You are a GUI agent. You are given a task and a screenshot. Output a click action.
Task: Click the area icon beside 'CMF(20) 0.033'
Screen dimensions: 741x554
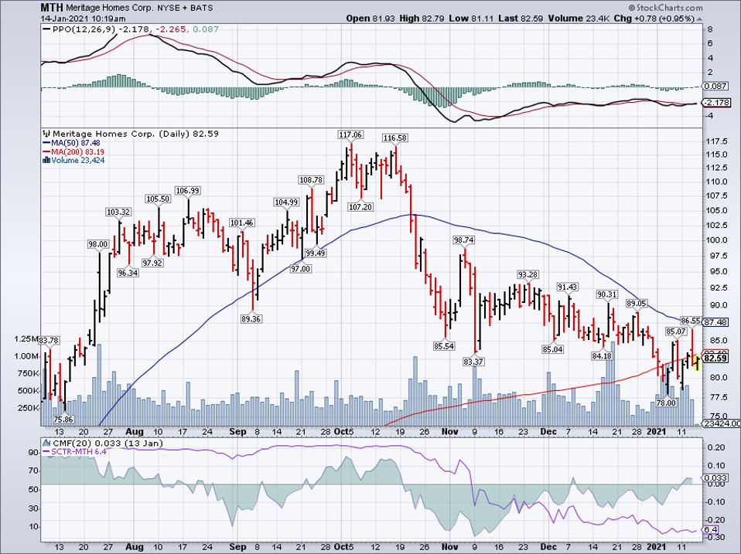46,443
